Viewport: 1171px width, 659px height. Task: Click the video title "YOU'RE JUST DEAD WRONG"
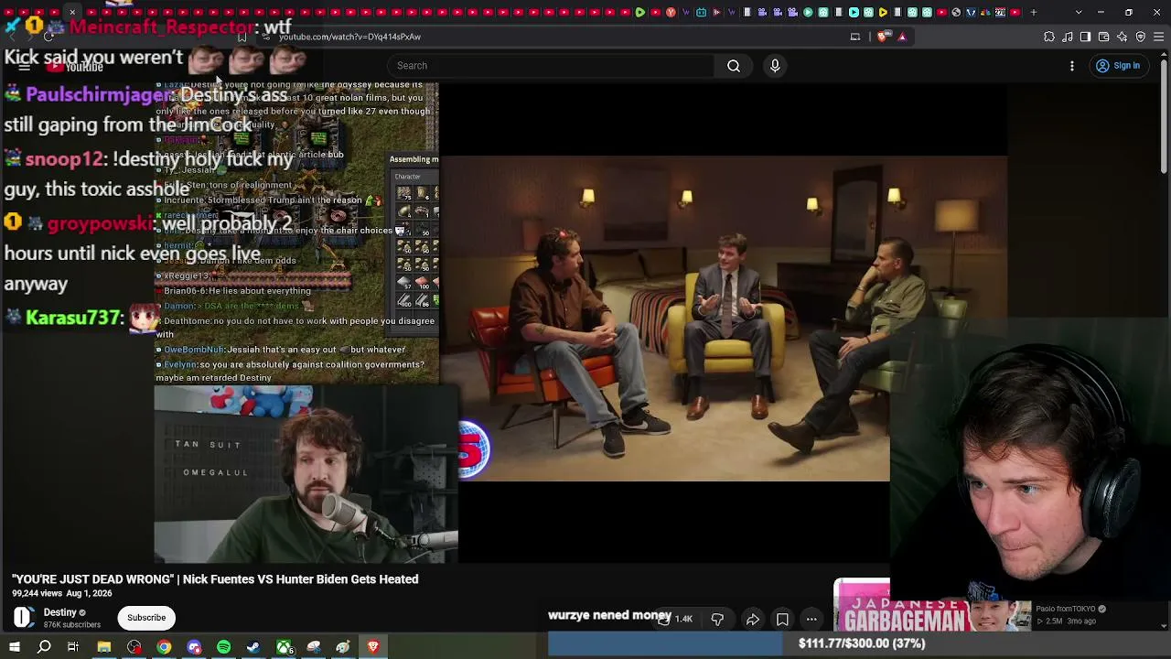(215, 579)
